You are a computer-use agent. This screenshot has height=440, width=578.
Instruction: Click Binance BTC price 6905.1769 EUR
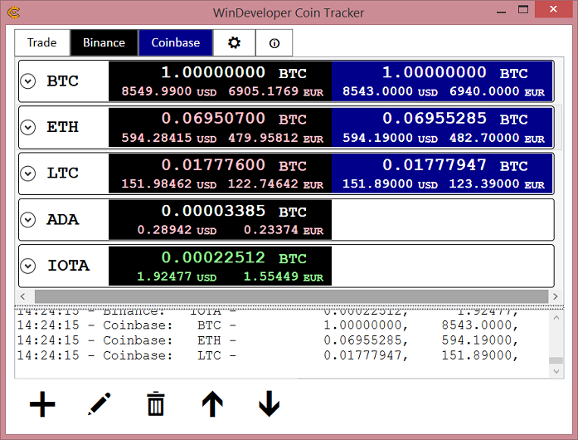pos(275,91)
